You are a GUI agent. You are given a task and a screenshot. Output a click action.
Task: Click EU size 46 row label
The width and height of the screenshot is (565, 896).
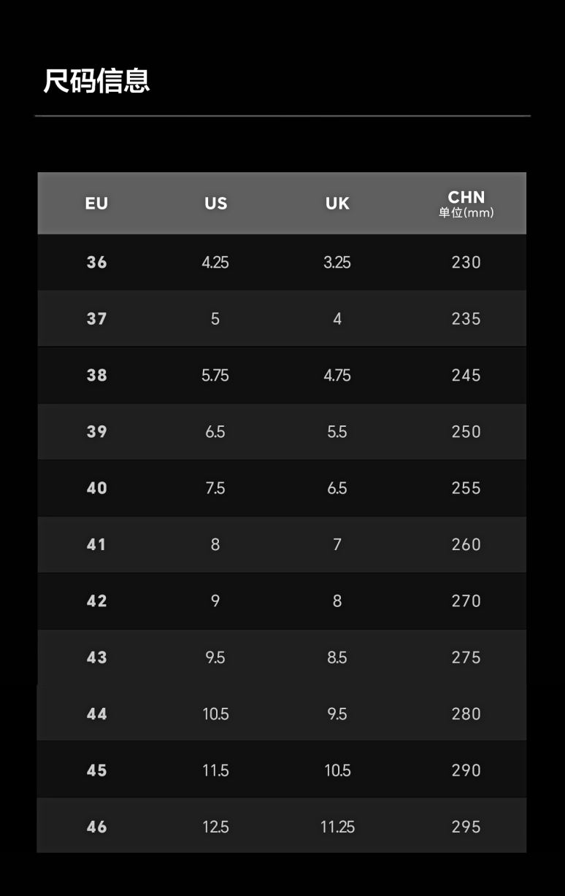click(96, 827)
